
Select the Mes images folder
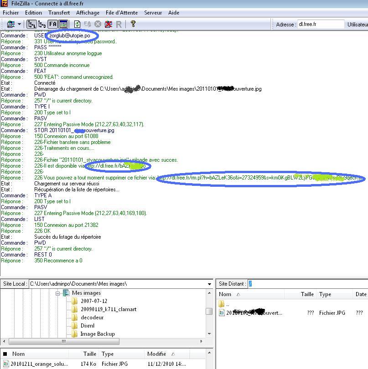86,293
